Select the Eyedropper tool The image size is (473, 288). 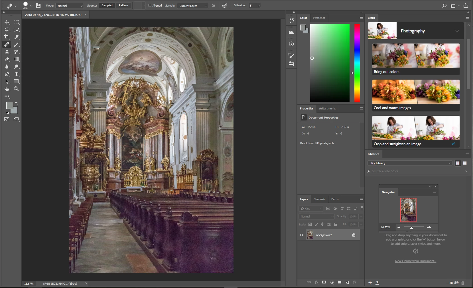pyautogui.click(x=16, y=37)
